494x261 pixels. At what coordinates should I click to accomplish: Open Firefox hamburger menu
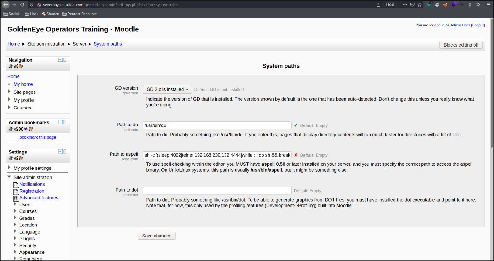pos(488,5)
